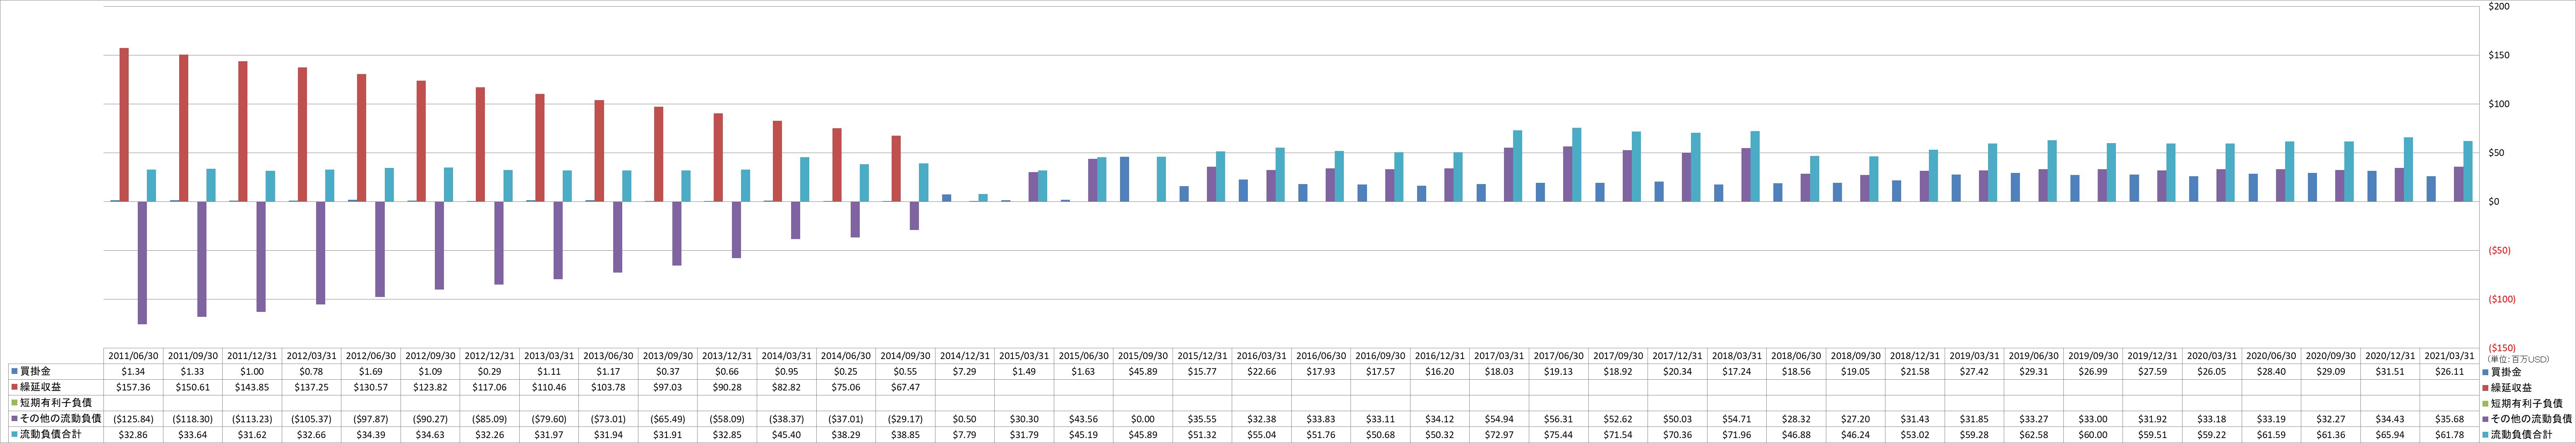This screenshot has height=443, width=2576.
Task: Click the ($38.37) cell under 2014/03/31
Action: [787, 419]
